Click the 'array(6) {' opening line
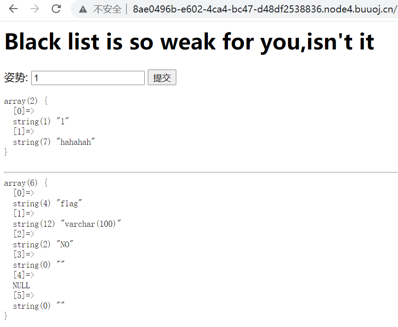This screenshot has height=327, width=398. (25, 183)
